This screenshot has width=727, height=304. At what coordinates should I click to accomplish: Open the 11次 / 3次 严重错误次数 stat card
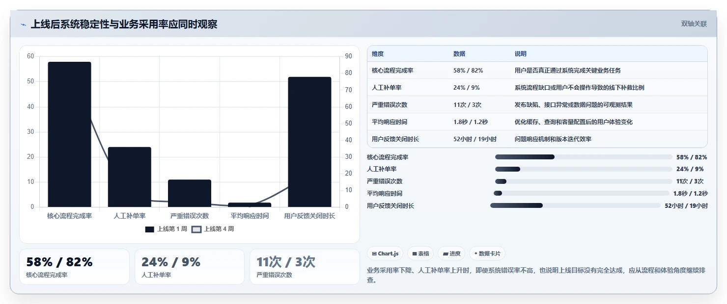tap(305, 267)
